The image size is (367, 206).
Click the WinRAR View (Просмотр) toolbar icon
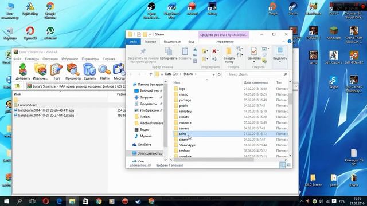click(x=73, y=69)
